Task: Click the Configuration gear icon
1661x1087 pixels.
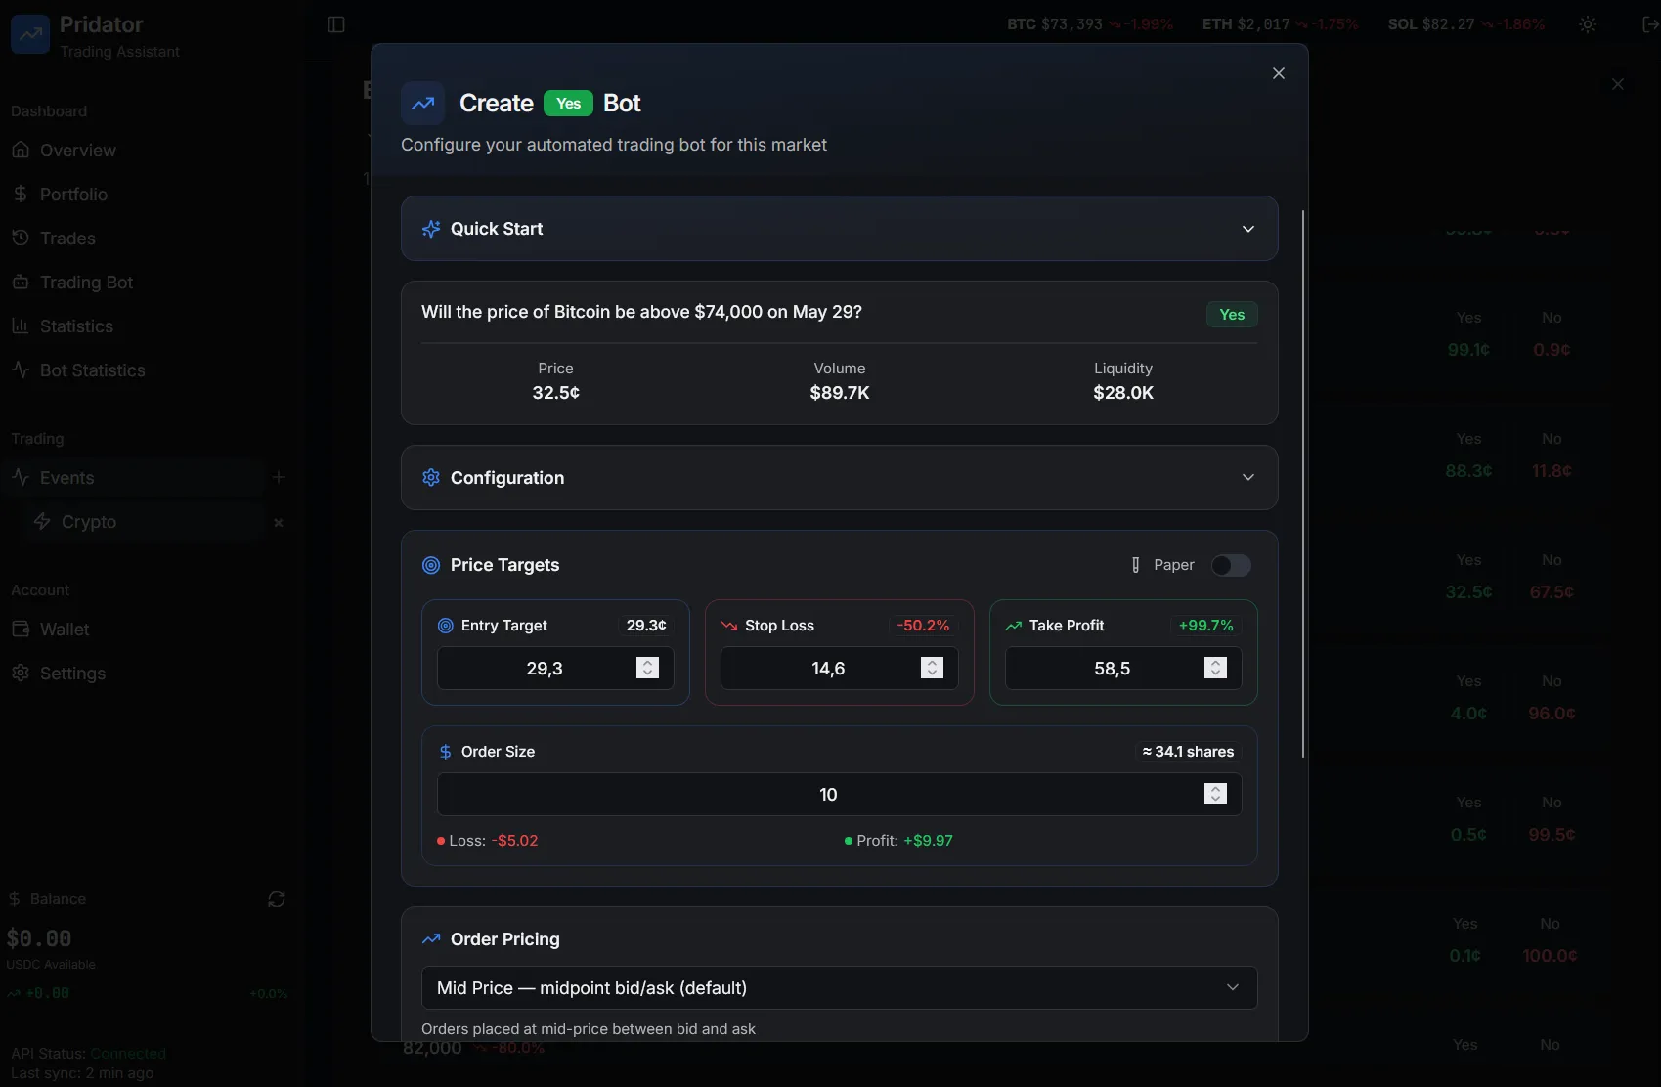Action: tap(431, 478)
